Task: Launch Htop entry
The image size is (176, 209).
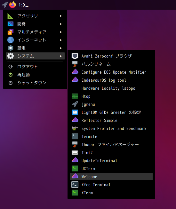Action: pyautogui.click(x=111, y=96)
